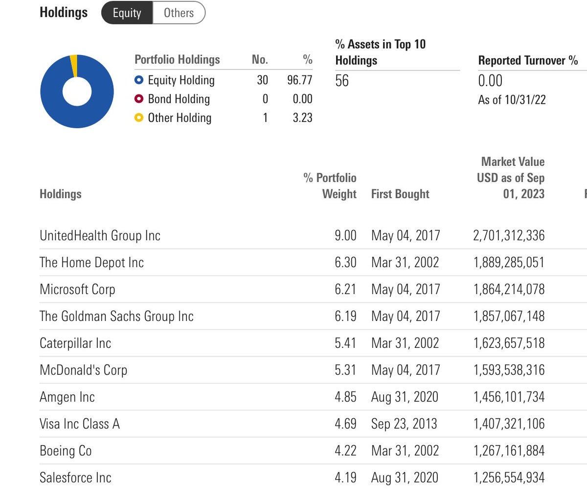This screenshot has height=503, width=587.
Task: Click market value 1,623,657,518
Action: [x=509, y=343]
